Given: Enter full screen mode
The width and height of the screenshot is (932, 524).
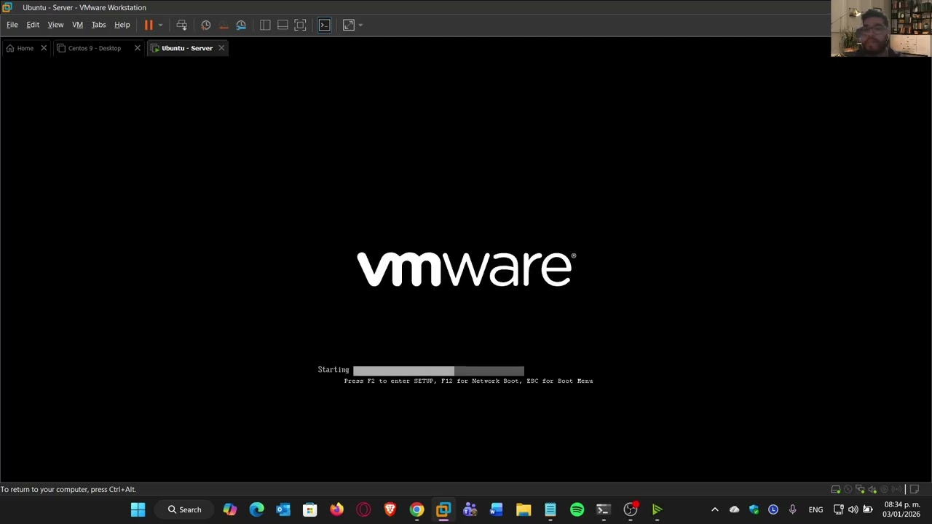Looking at the screenshot, I should [300, 25].
